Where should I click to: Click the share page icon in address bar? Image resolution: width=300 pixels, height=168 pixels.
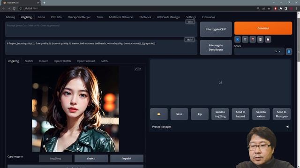click(263, 8)
